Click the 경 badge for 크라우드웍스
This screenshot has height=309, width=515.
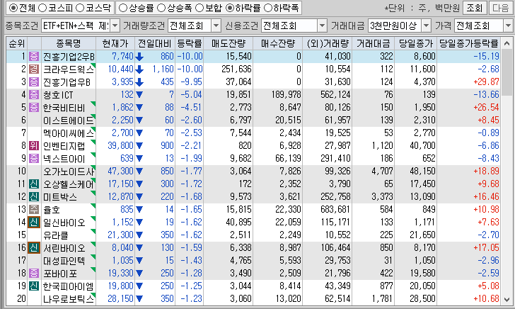tap(34, 69)
